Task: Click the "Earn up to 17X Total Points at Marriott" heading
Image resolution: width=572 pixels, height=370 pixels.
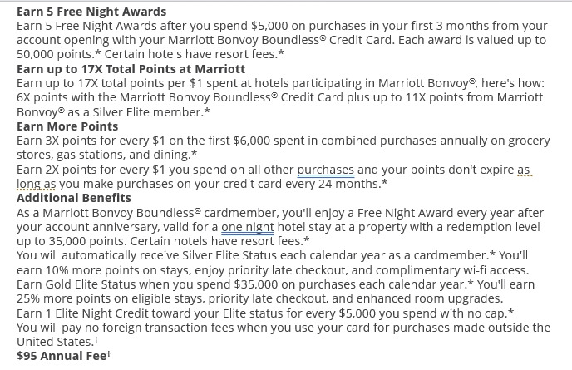Action: click(x=131, y=69)
